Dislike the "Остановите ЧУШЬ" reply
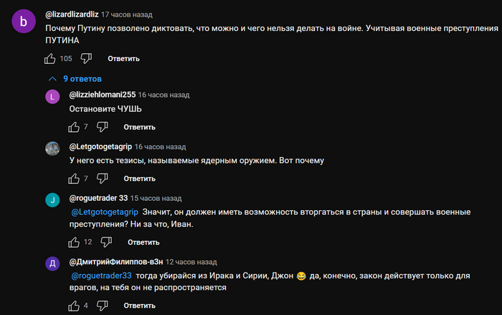Viewport: 502px width, 315px height. coord(102,127)
